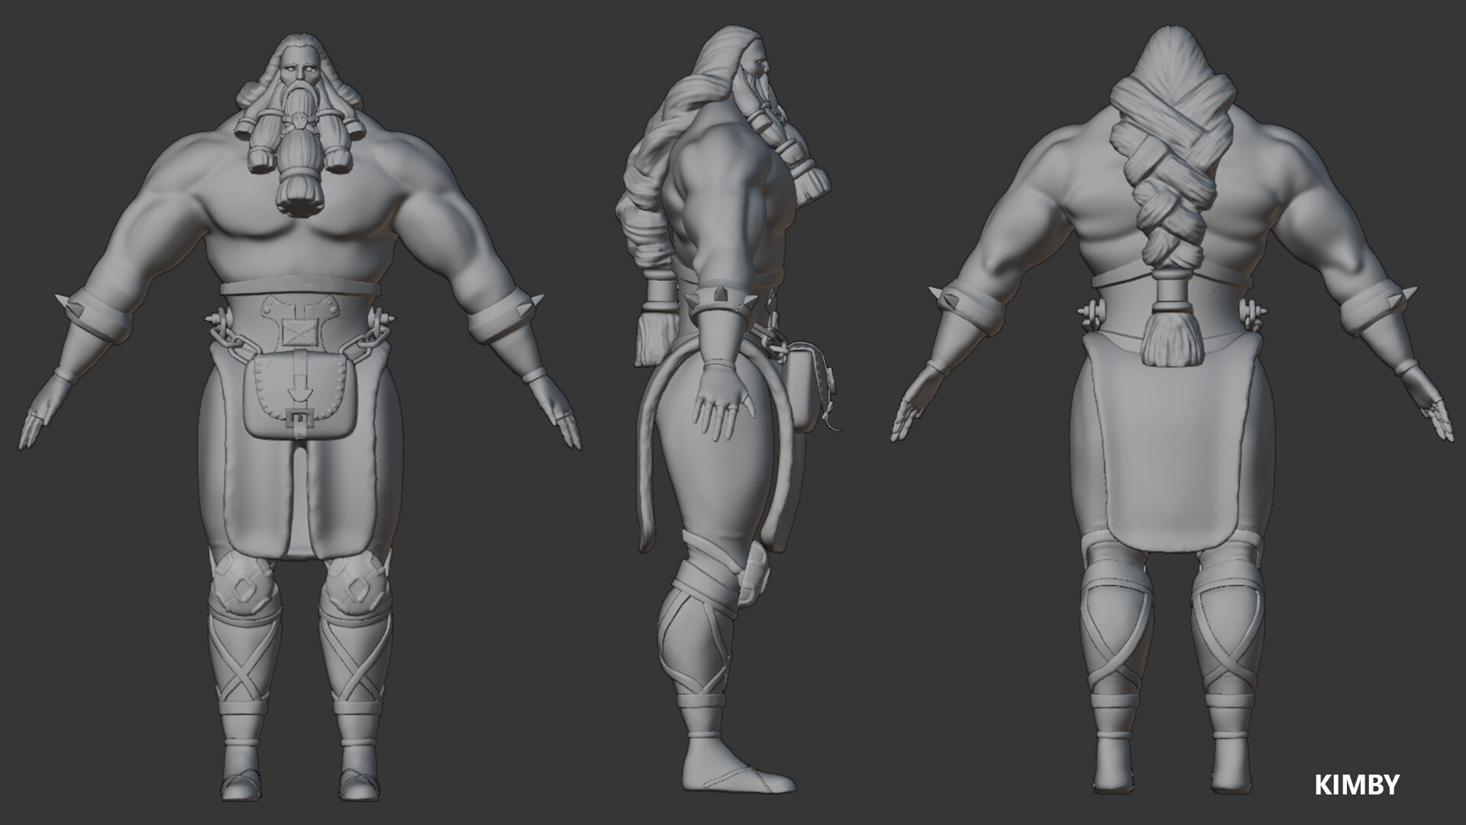Select the front view of the character model
The width and height of the screenshot is (1466, 825).
tap(300, 416)
